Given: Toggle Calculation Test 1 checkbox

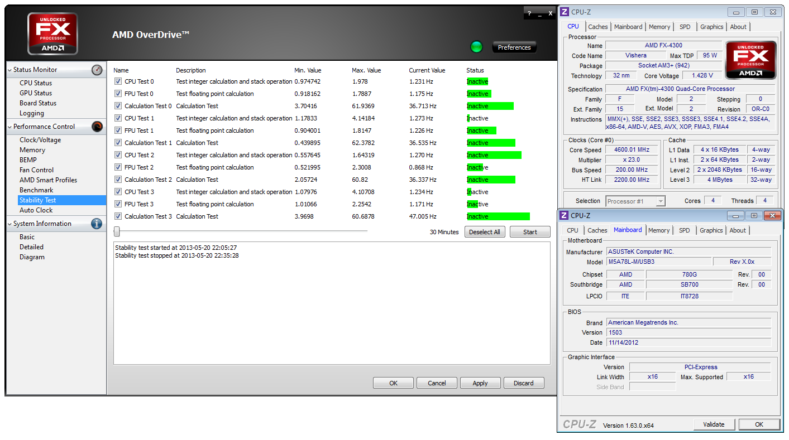Looking at the screenshot, I should pyautogui.click(x=118, y=143).
